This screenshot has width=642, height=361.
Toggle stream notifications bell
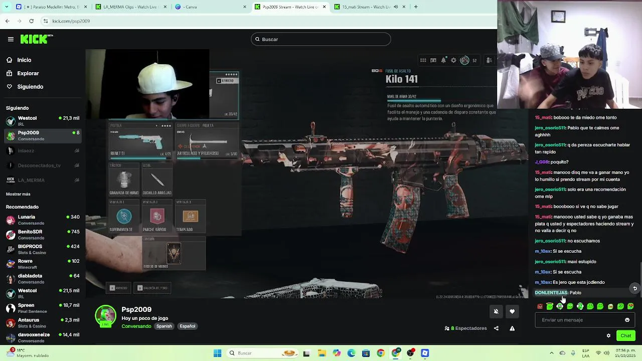tap(496, 311)
